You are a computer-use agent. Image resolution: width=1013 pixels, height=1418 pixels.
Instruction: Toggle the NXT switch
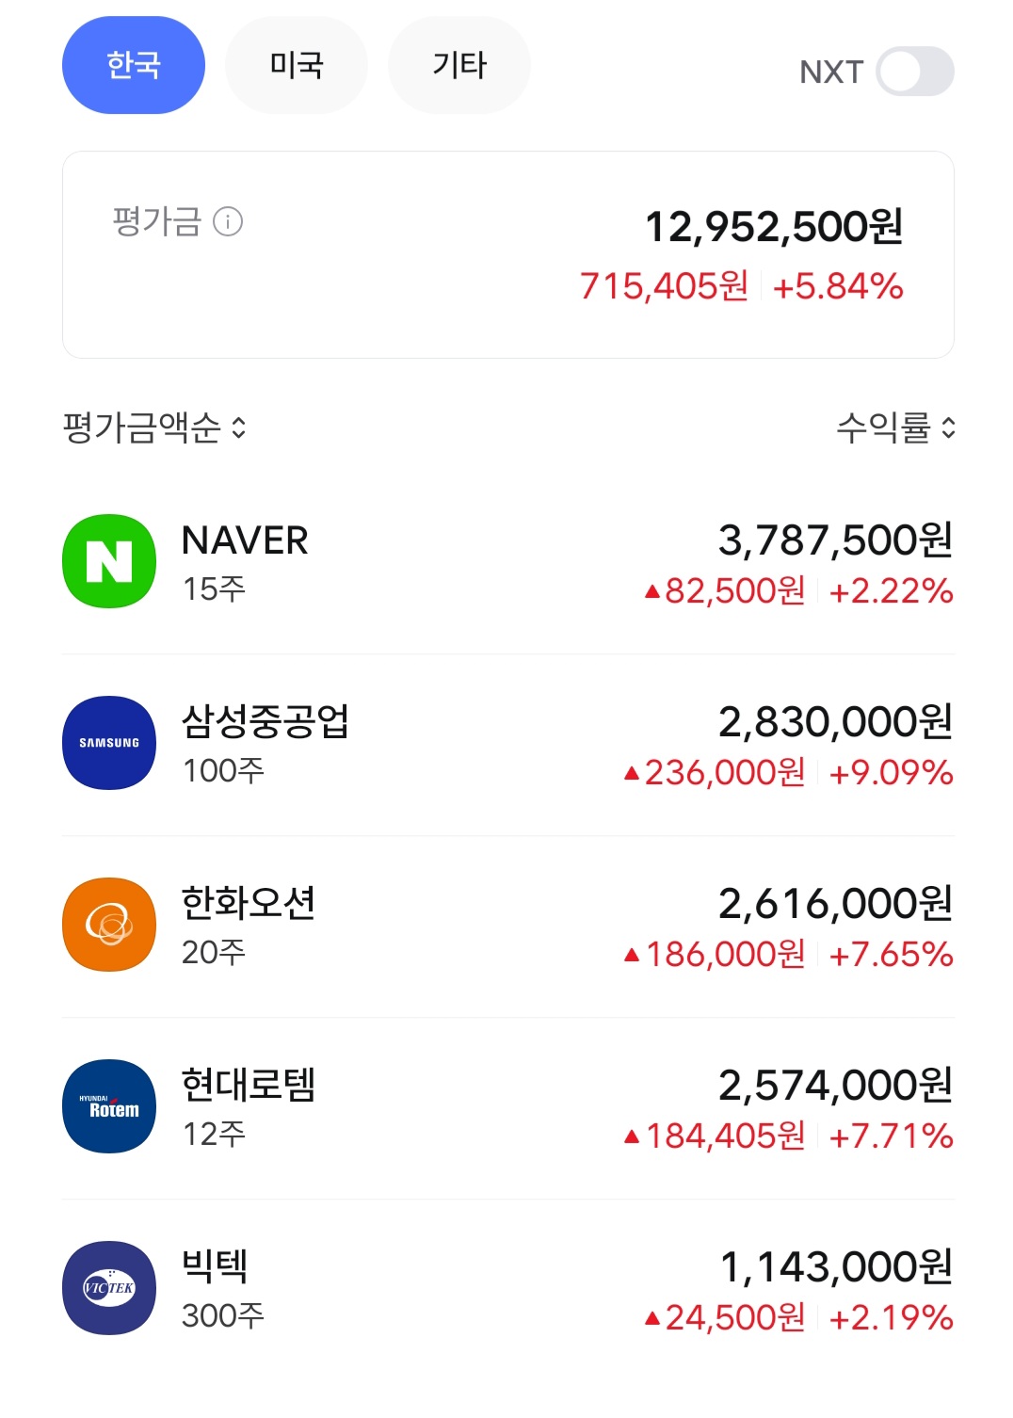coord(914,72)
